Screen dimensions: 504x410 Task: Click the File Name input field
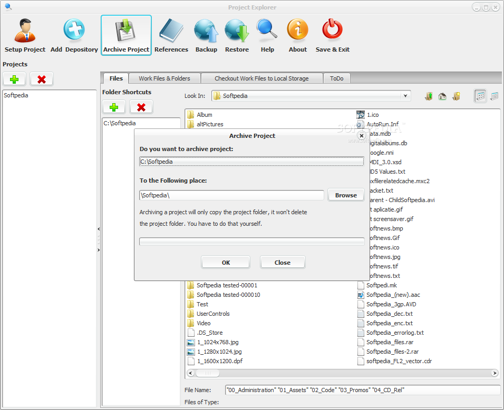tap(363, 390)
